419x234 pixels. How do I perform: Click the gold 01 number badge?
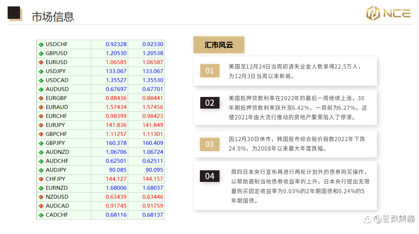click(x=210, y=71)
